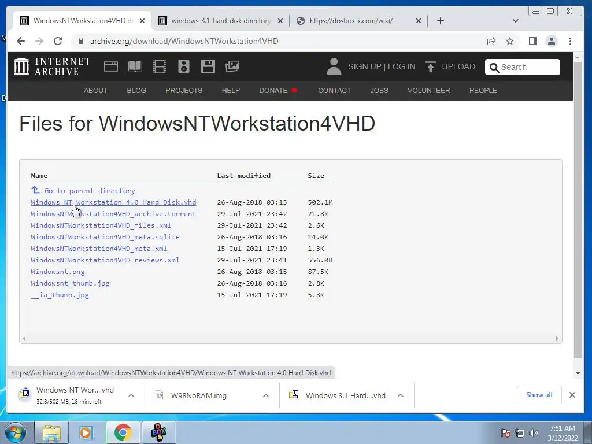Click the search magnifier icon
The height and width of the screenshot is (444, 592).
pos(494,68)
